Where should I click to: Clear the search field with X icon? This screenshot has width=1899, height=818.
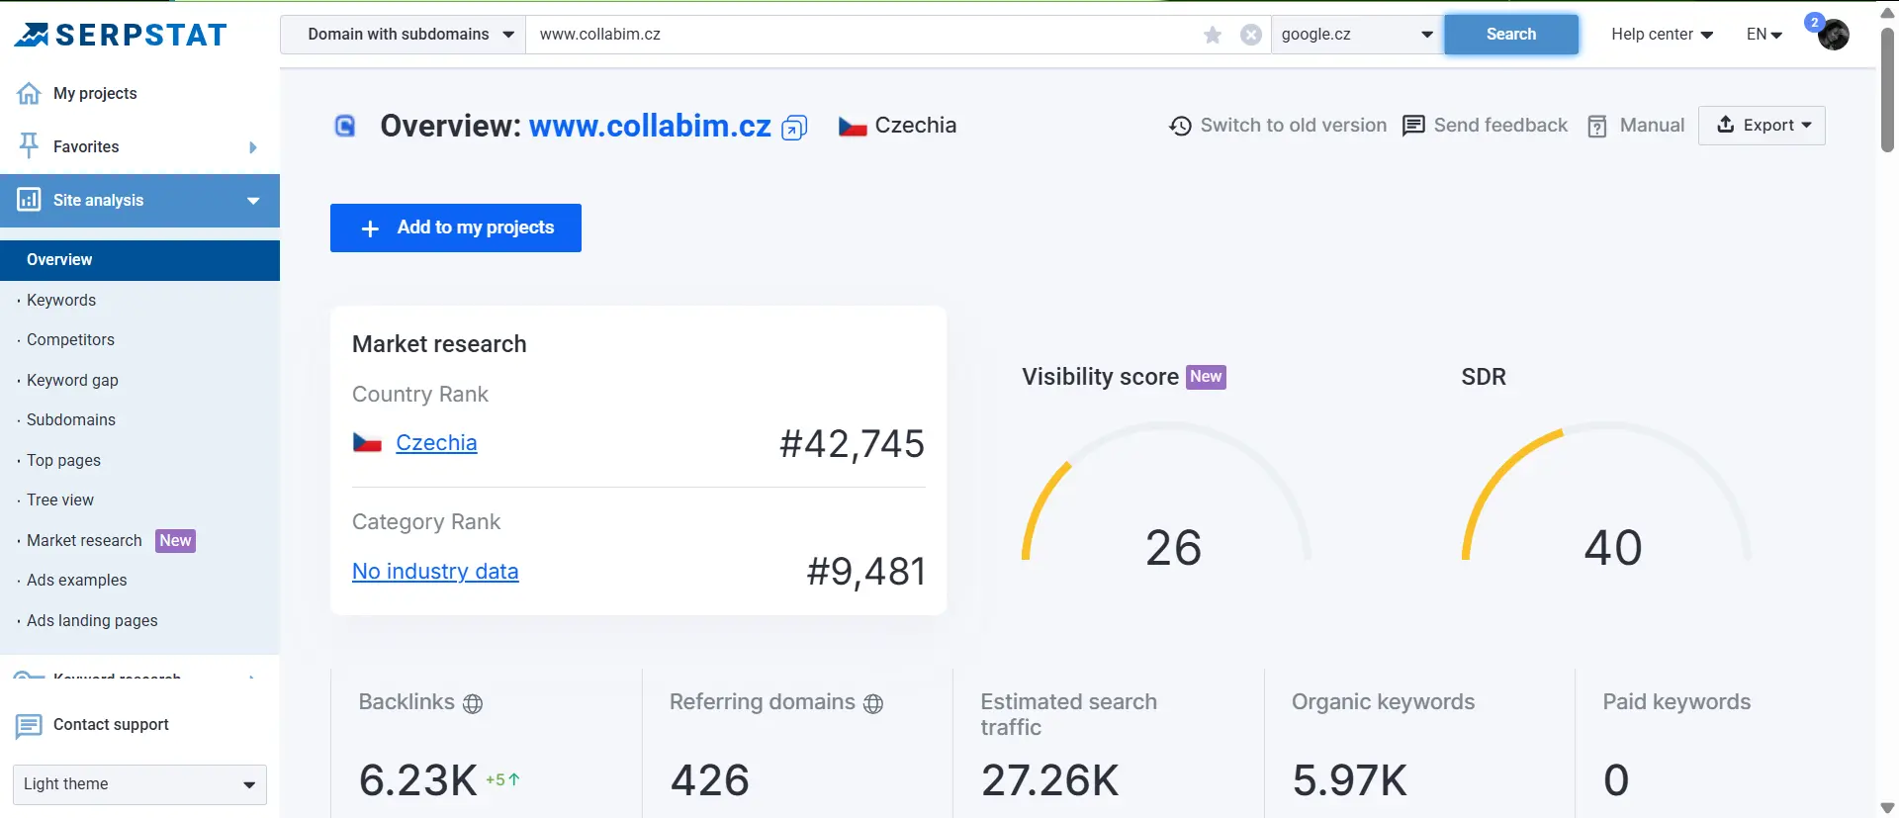[1251, 35]
